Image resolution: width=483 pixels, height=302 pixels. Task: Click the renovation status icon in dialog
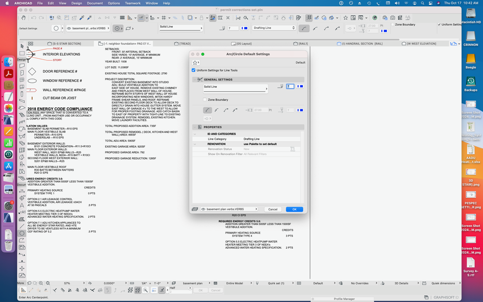click(x=293, y=149)
